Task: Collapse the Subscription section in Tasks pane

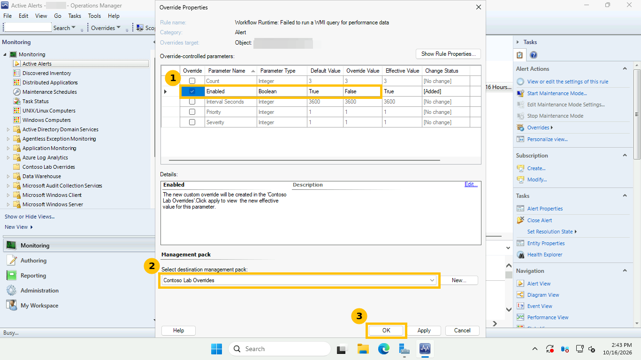Action: tap(625, 155)
